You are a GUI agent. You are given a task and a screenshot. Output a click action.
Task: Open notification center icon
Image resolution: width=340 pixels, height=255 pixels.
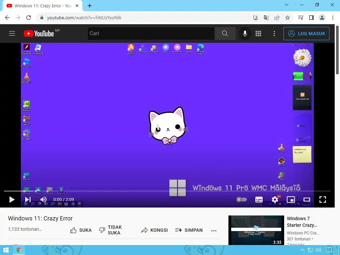pos(329,250)
